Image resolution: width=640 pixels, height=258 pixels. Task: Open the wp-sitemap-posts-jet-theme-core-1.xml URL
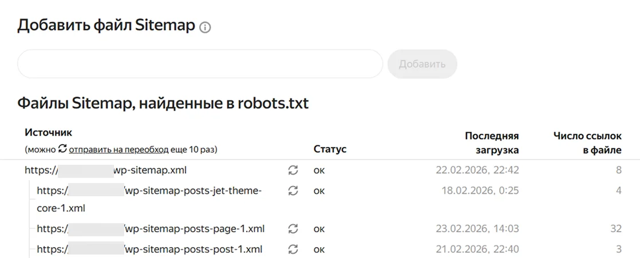(149, 191)
